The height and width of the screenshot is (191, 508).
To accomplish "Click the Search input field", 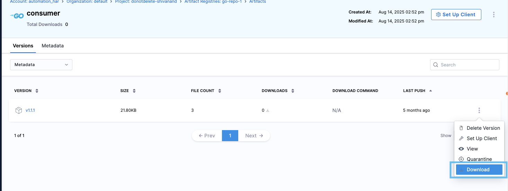I will [x=467, y=65].
